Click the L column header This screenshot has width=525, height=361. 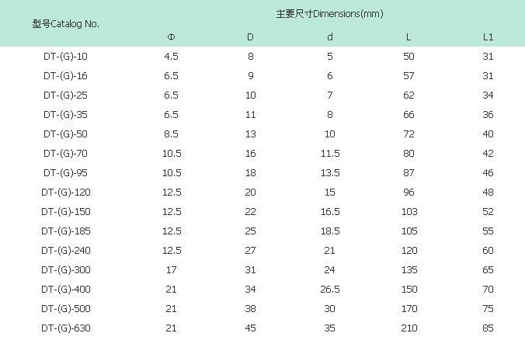409,36
